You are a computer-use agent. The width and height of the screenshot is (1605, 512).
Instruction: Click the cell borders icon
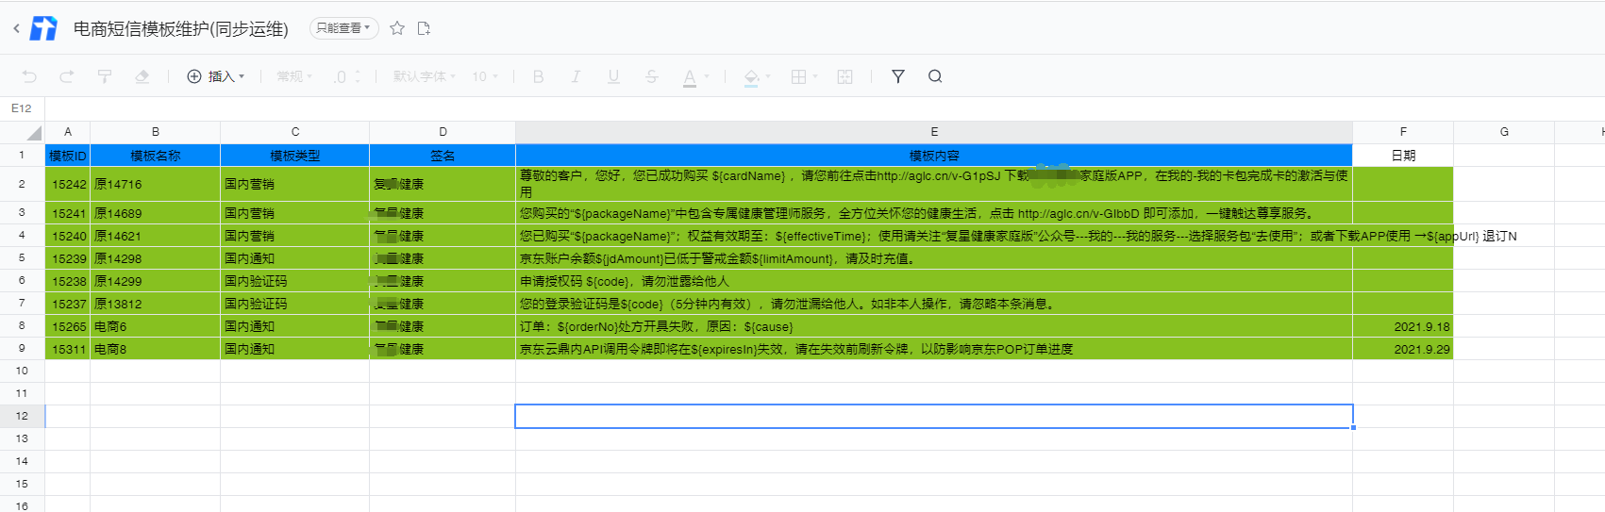coord(799,76)
